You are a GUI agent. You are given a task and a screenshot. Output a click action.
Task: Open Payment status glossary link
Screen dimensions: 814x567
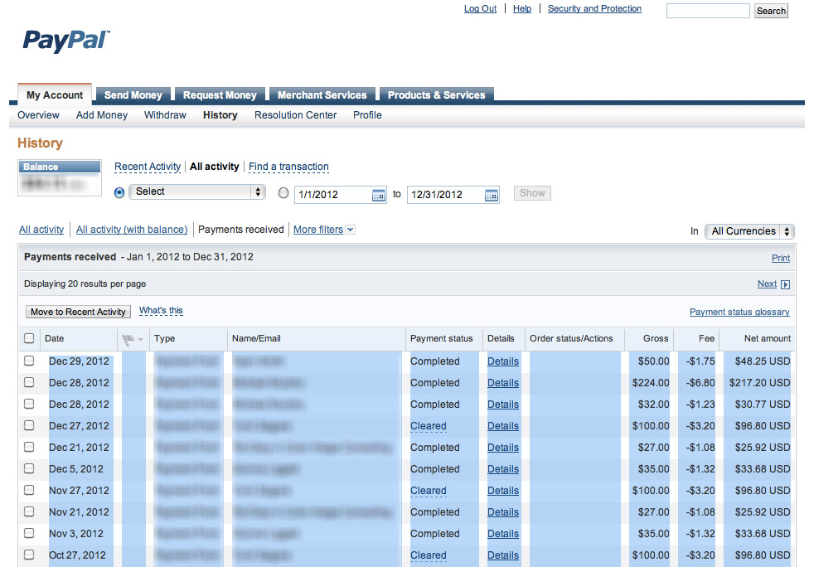click(739, 312)
